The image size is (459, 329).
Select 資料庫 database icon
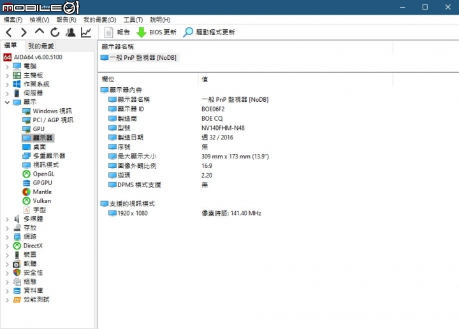click(x=17, y=291)
